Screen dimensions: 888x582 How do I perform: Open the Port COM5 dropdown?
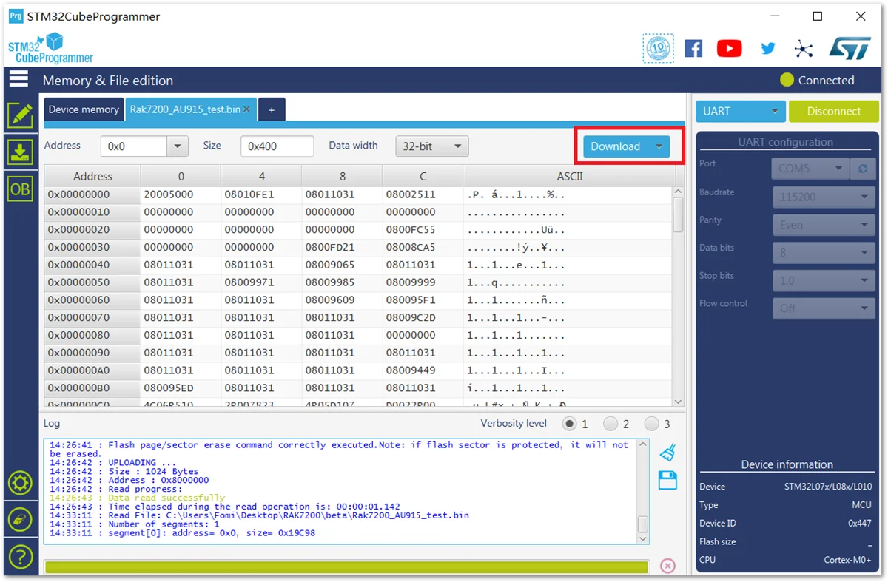tap(810, 169)
